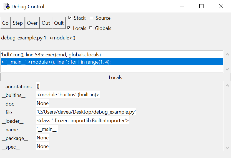The width and height of the screenshot is (231, 158).
Task: Maximize the Debug Control window
Action: [201, 6]
